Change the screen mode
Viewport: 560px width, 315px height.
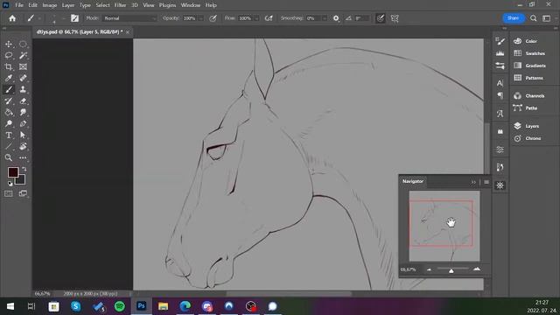(23, 193)
